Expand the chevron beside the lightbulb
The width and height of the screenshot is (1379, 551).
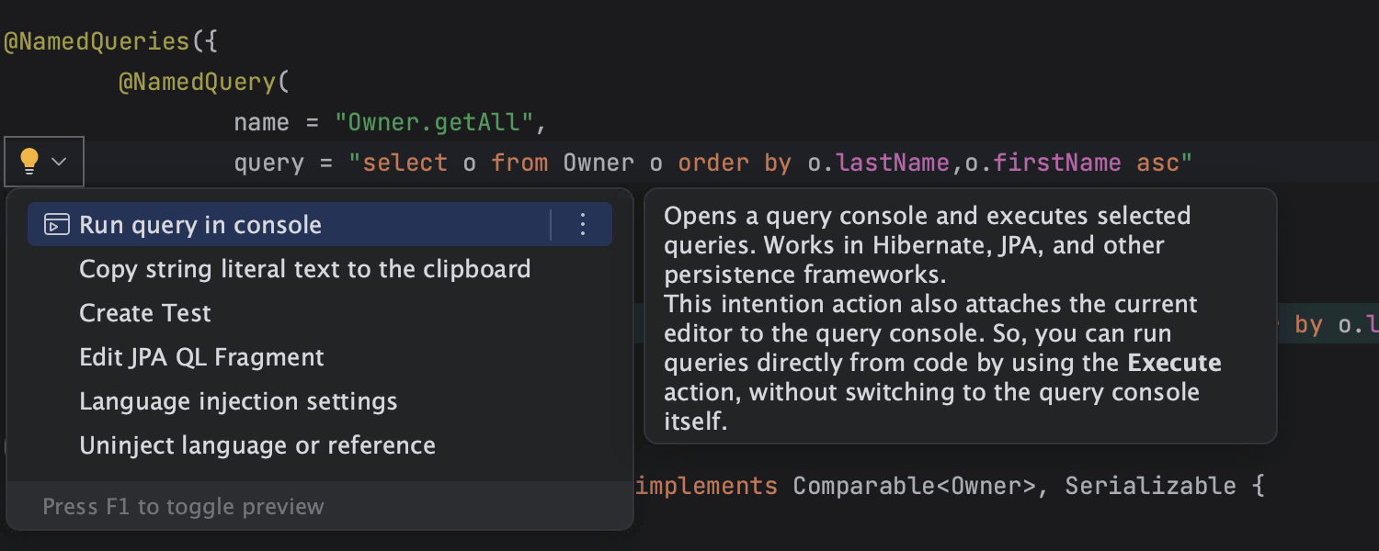coord(60,163)
